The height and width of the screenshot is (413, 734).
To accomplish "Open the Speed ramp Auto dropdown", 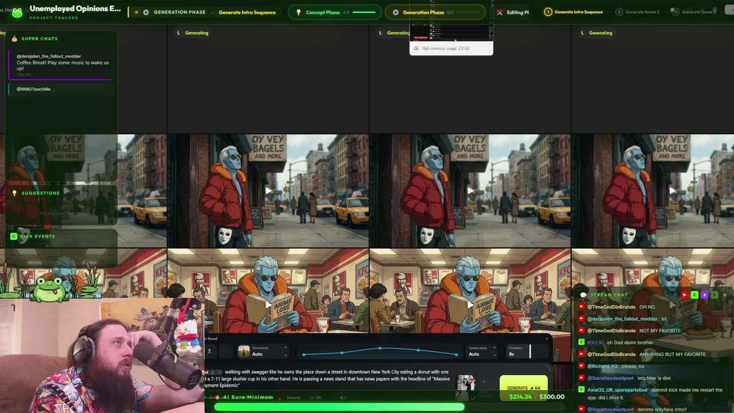I will point(482,351).
